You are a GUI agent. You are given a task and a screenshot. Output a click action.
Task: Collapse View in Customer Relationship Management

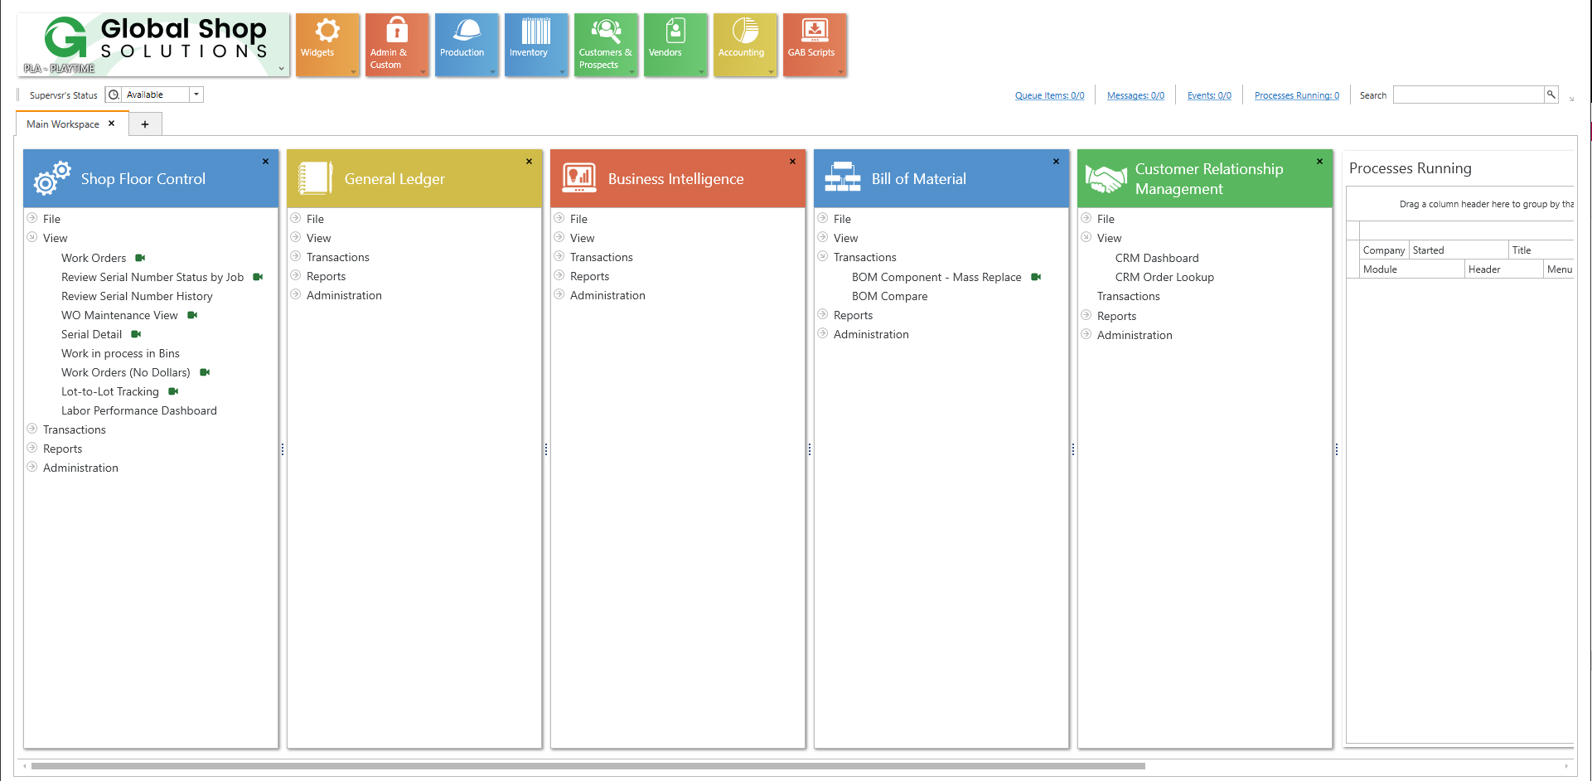1086,237
